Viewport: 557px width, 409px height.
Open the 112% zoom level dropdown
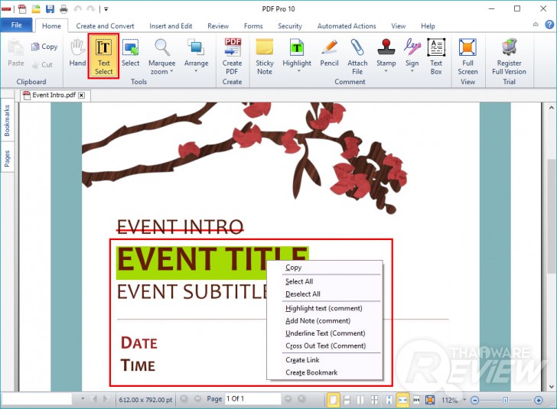click(464, 400)
